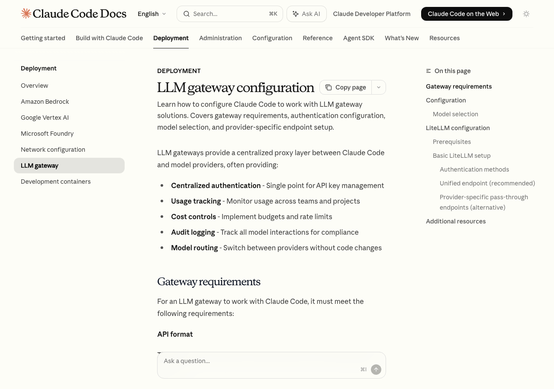
Task: Go to Development containers page
Action: pyautogui.click(x=56, y=182)
